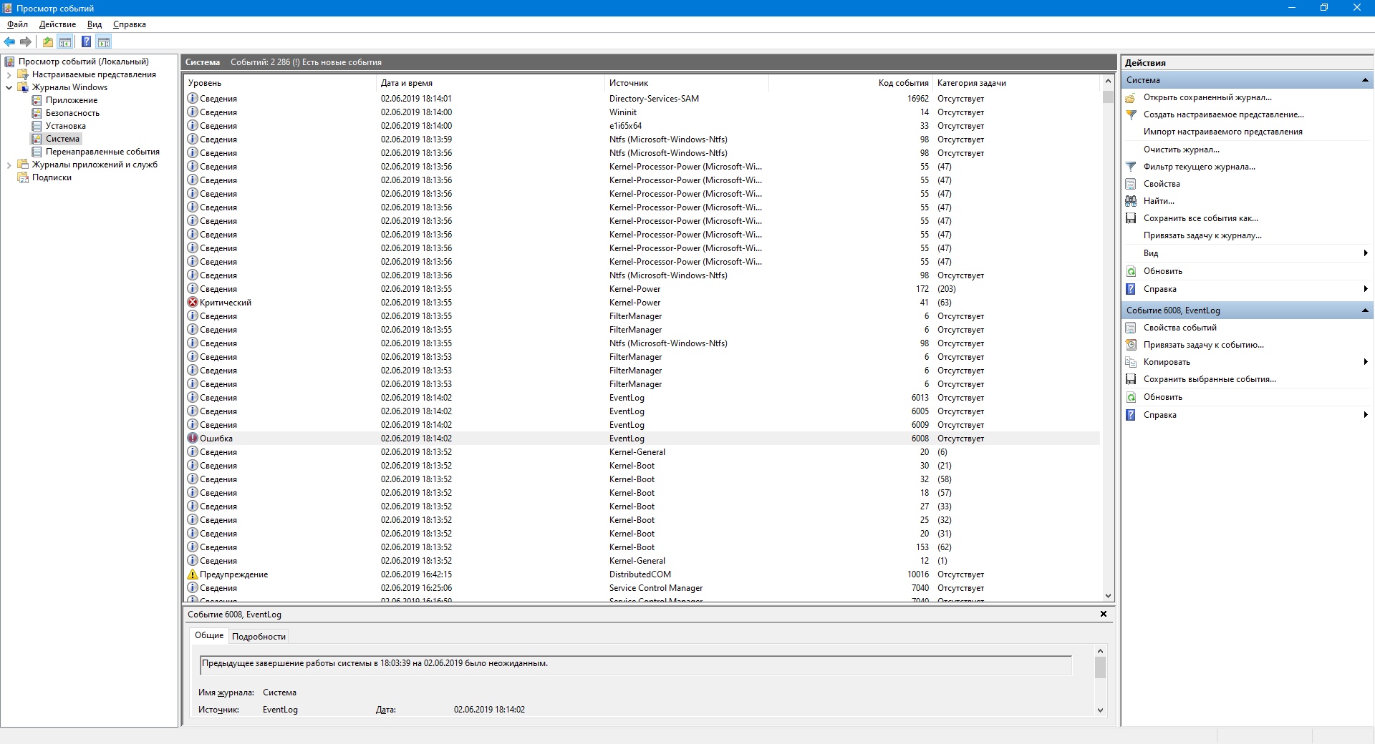Click detail pane scroll-down arrow
This screenshot has height=744, width=1375.
(1100, 710)
